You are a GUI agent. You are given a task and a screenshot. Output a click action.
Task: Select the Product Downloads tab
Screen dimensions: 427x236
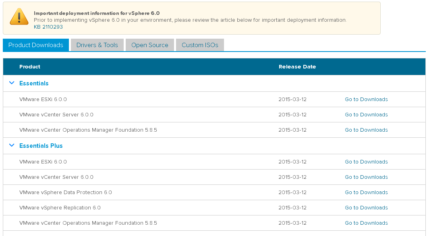click(x=36, y=45)
